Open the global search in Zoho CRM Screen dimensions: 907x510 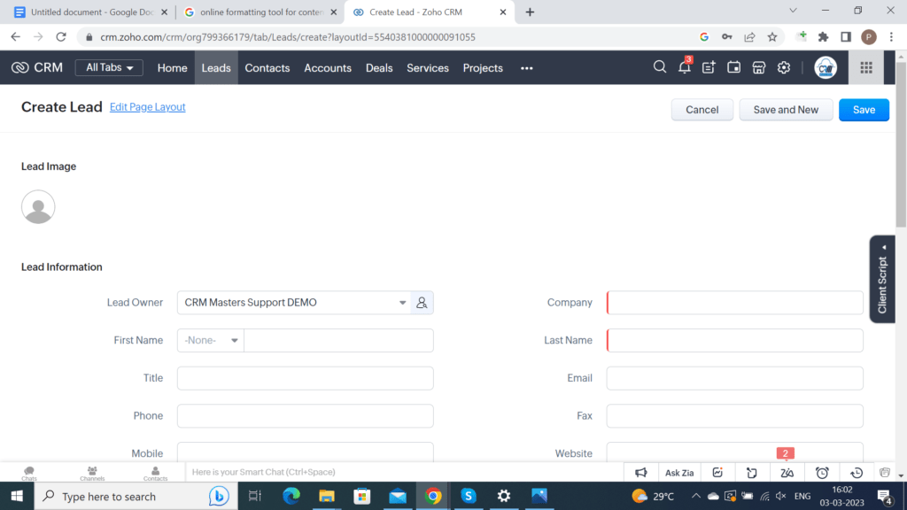[x=660, y=67]
